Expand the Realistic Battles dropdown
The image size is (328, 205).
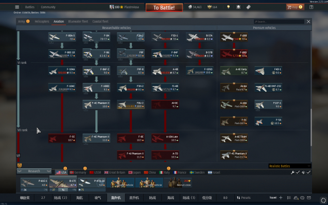tap(290, 166)
